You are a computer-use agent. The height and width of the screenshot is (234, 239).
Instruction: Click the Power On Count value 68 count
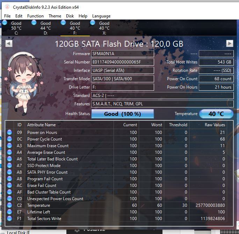pos(216,79)
